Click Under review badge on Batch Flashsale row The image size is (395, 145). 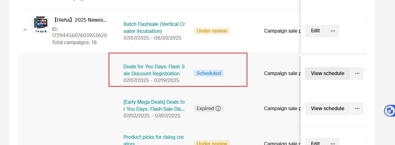click(212, 31)
